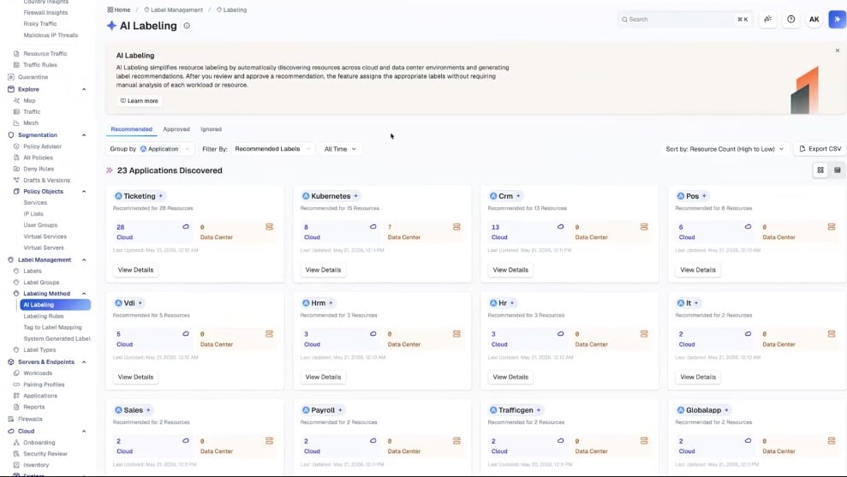Click the Export CSV button
The width and height of the screenshot is (847, 477).
pyautogui.click(x=820, y=149)
